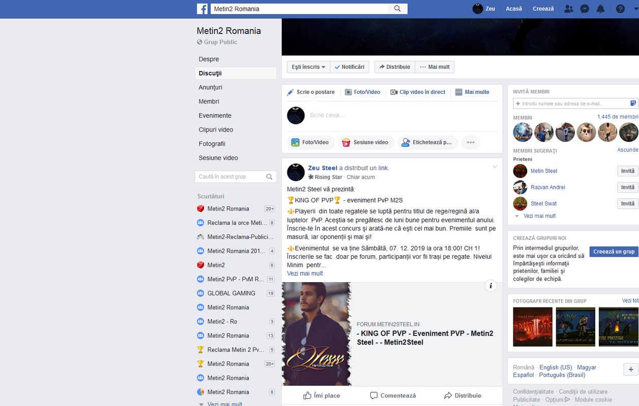Viewport: 639px width, 406px height.
Task: Click the Distribuie group button
Action: pos(395,67)
